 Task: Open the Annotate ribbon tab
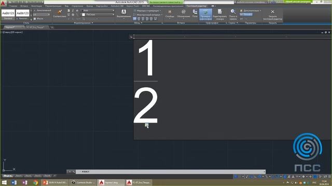pyautogui.click(x=37, y=6)
